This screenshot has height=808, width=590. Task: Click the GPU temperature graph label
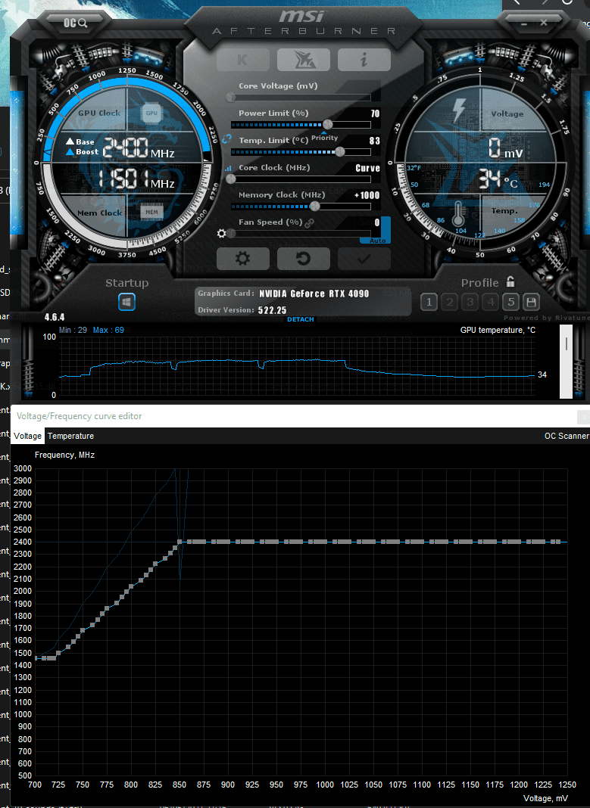[x=498, y=330]
